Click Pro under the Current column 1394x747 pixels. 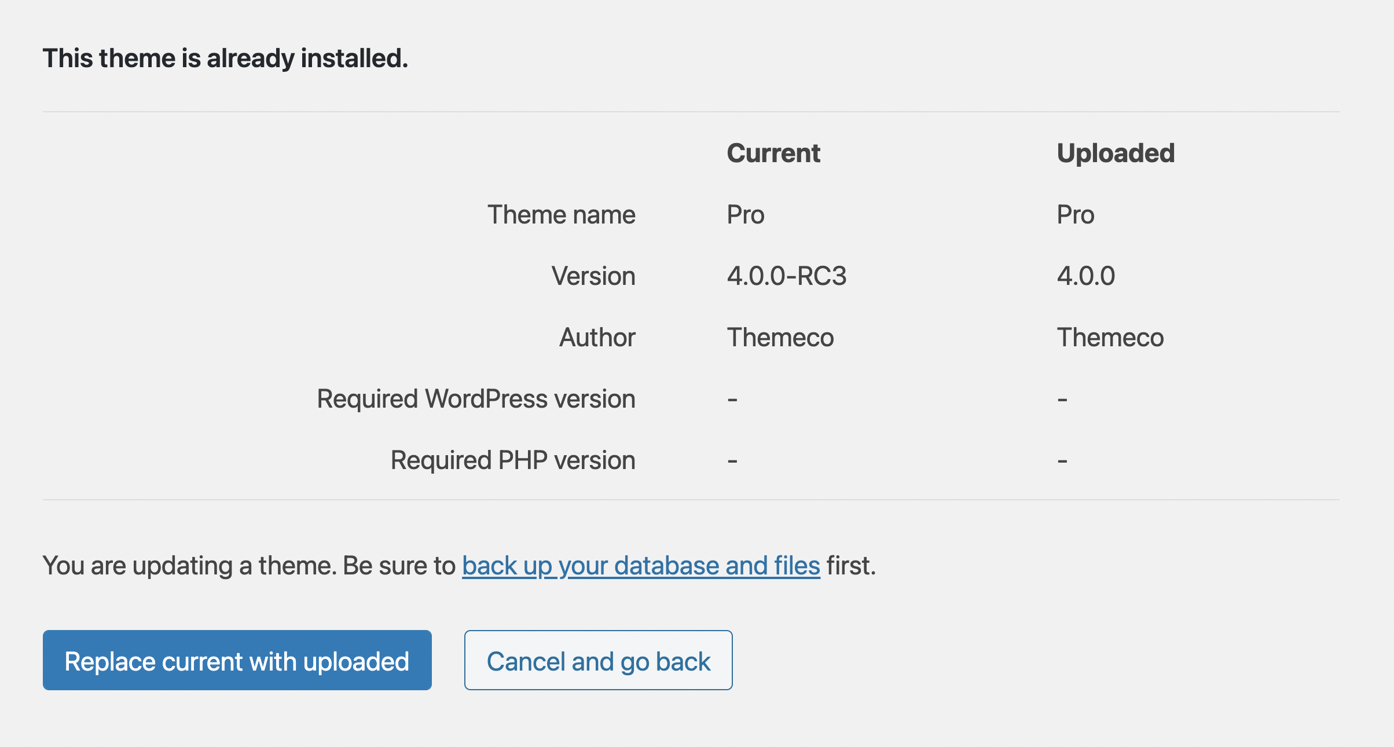point(746,214)
